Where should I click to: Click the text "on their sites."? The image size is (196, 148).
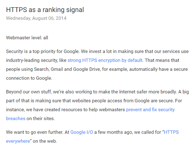tap(41, 119)
